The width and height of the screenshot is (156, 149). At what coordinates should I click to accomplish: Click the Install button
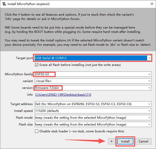(x=125, y=141)
